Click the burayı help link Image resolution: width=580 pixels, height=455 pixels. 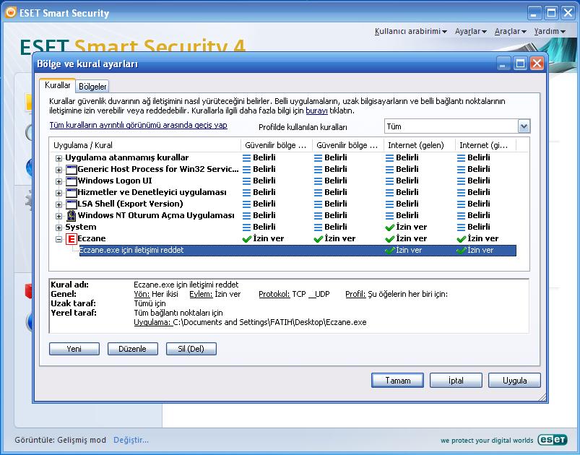tap(316, 110)
